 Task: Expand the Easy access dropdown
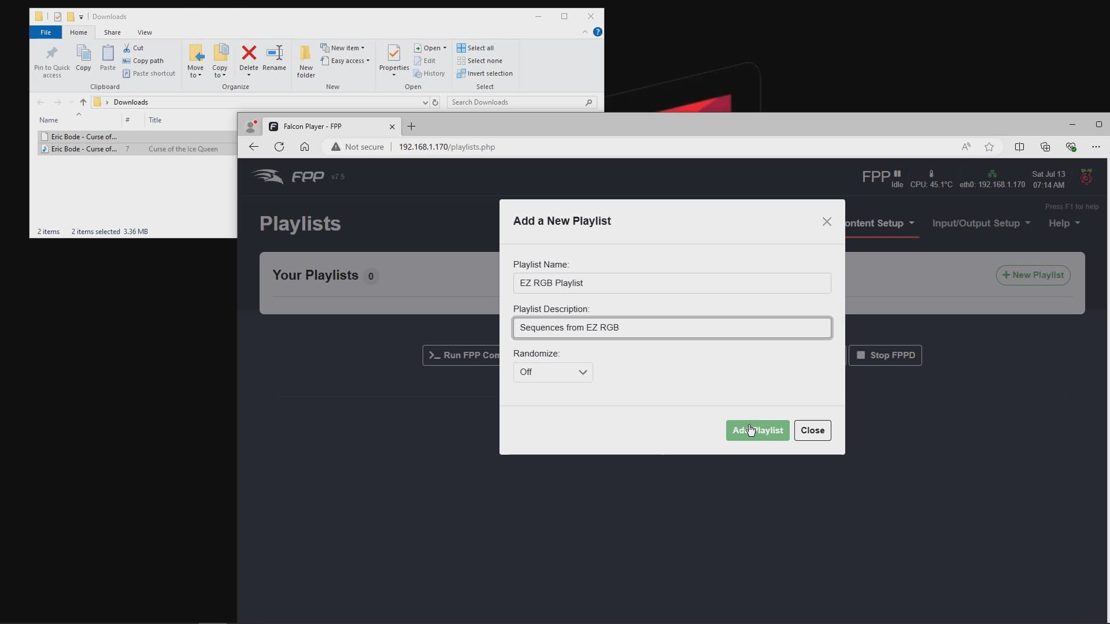point(345,61)
